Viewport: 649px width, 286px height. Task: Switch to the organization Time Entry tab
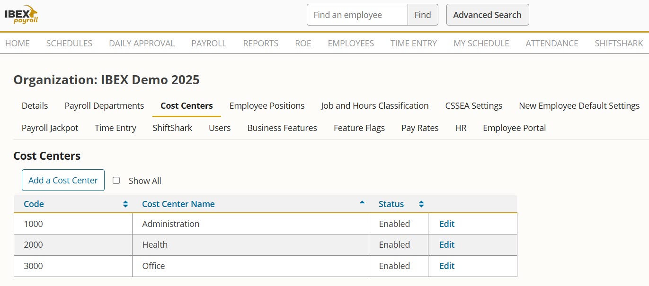click(x=116, y=128)
